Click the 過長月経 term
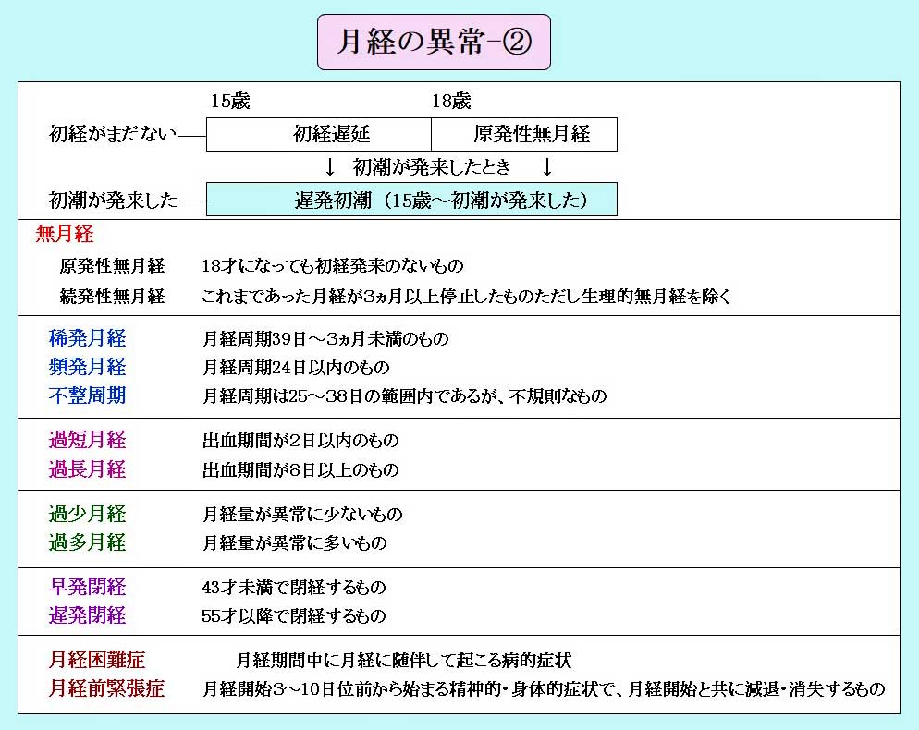 [x=87, y=469]
